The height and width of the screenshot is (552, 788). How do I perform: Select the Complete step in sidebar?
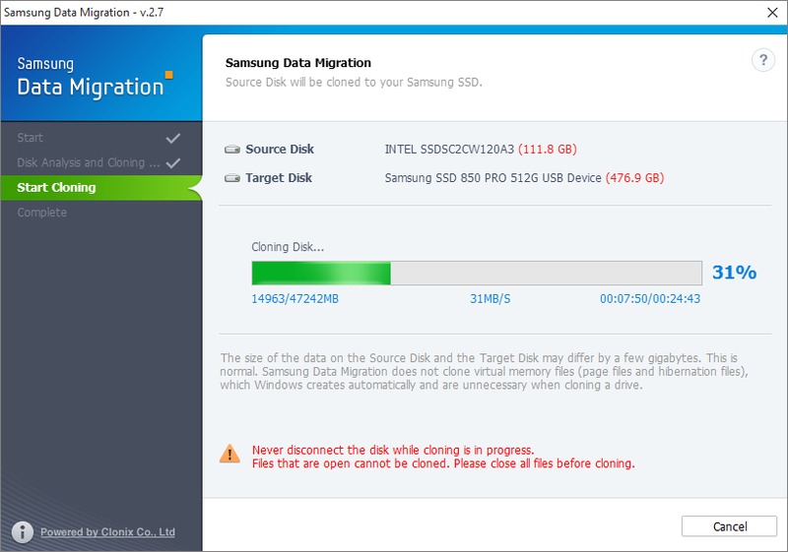[42, 213]
